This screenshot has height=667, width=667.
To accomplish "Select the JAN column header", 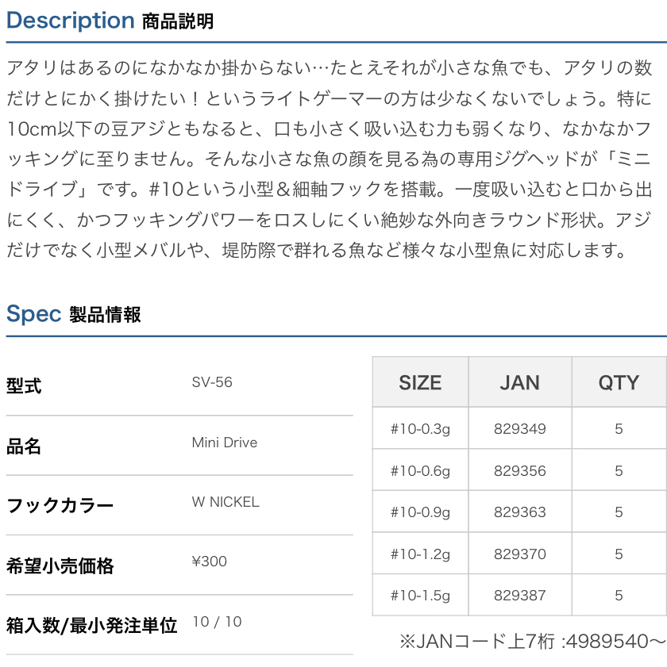I will pos(520,382).
